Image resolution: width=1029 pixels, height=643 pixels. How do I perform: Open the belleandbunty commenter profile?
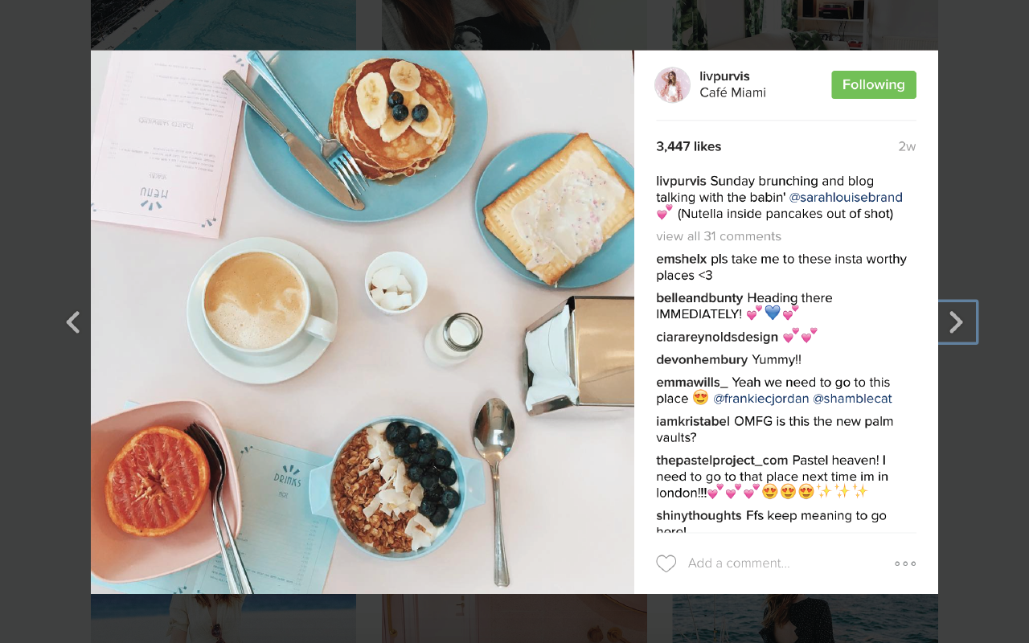699,298
